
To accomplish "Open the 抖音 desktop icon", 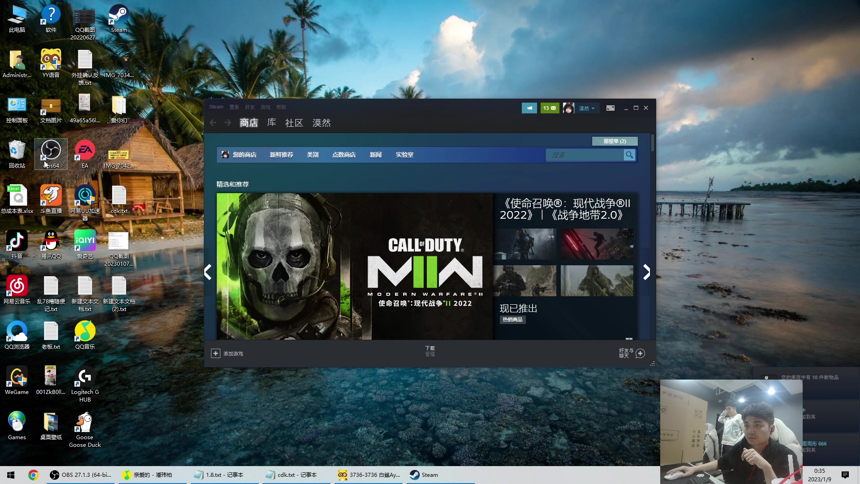I will coord(17,245).
